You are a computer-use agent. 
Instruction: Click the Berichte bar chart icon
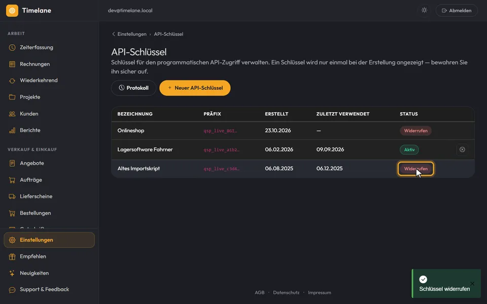12,130
